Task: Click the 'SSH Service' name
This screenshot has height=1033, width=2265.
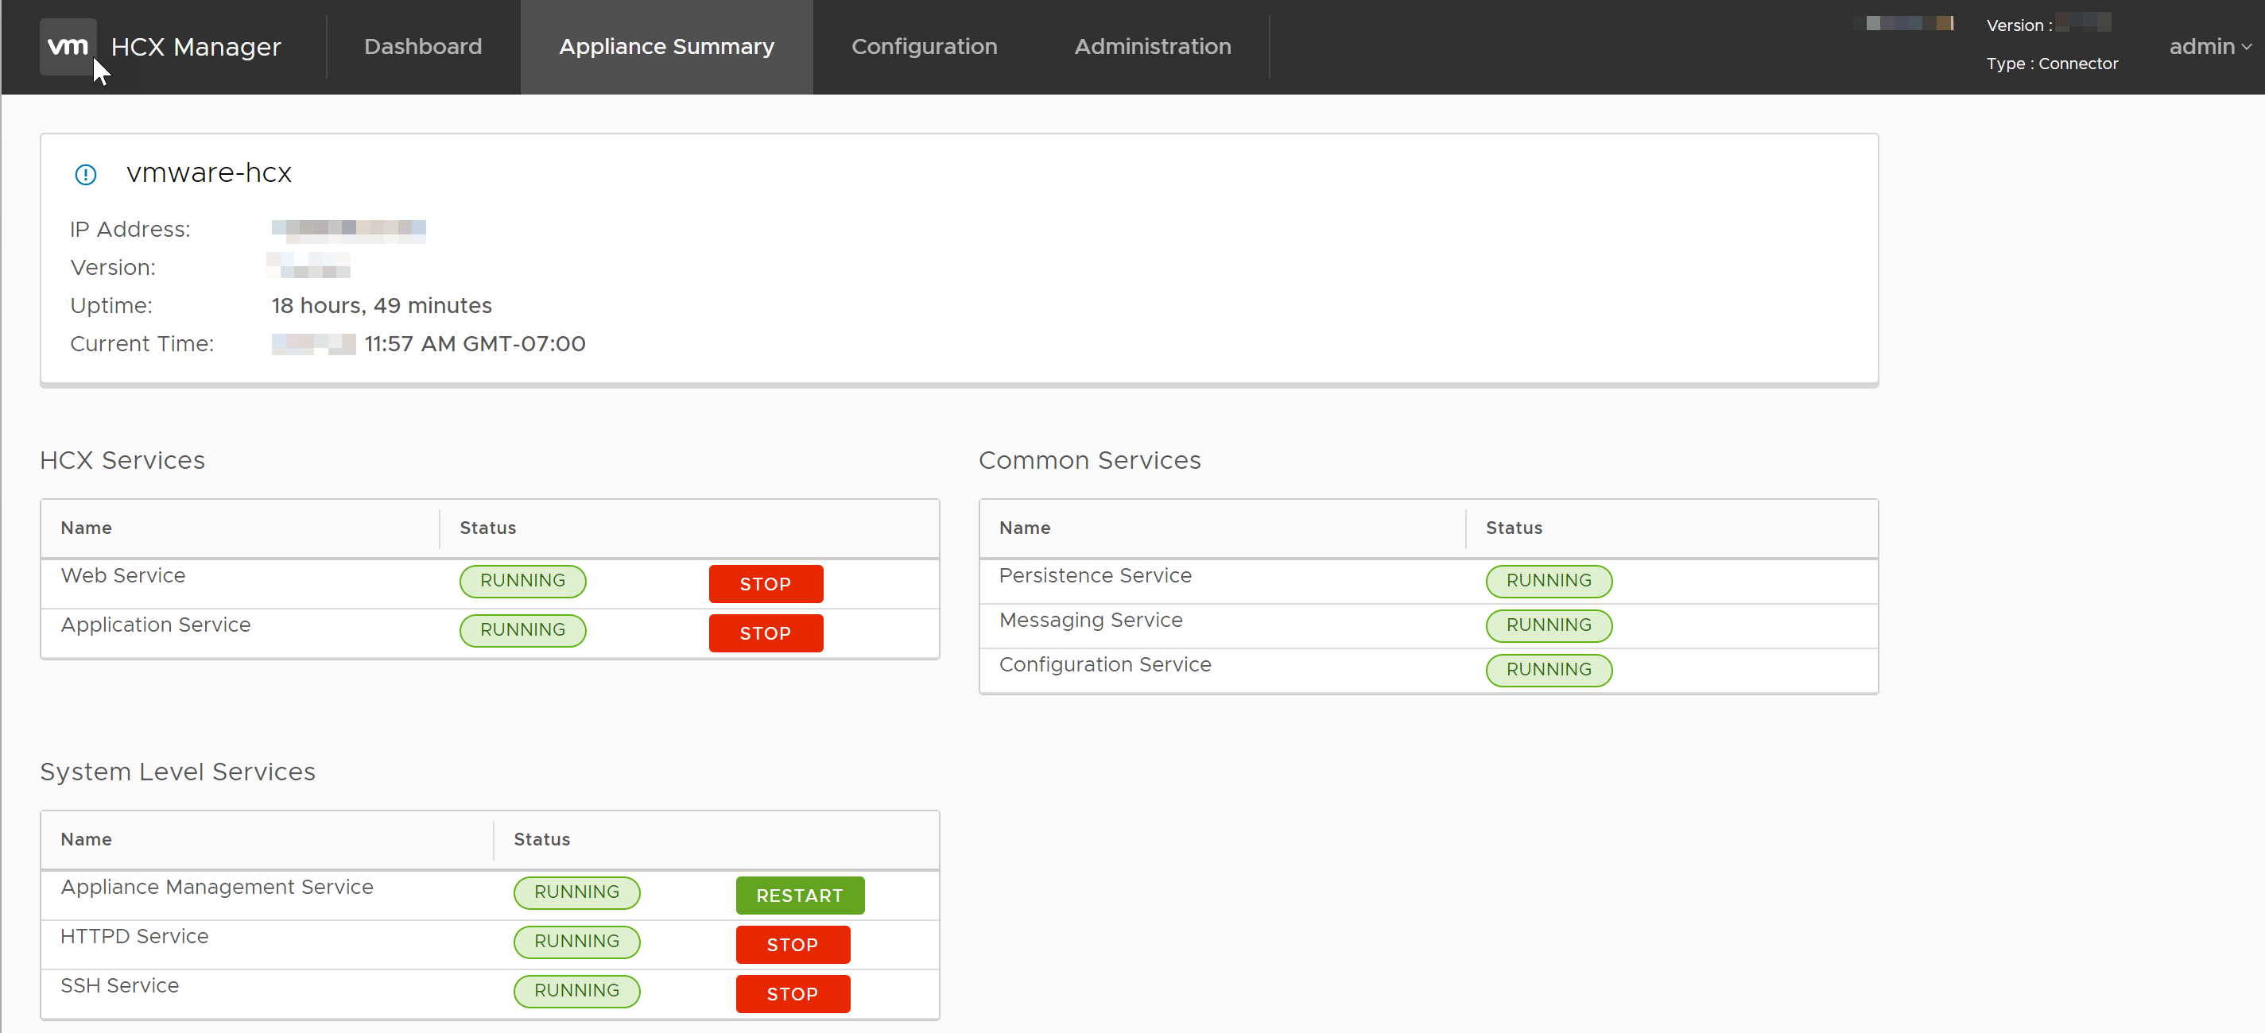Action: 119,985
